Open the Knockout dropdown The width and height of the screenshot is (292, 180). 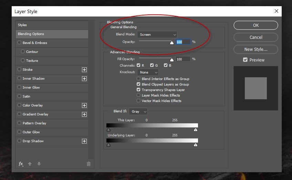148,72
